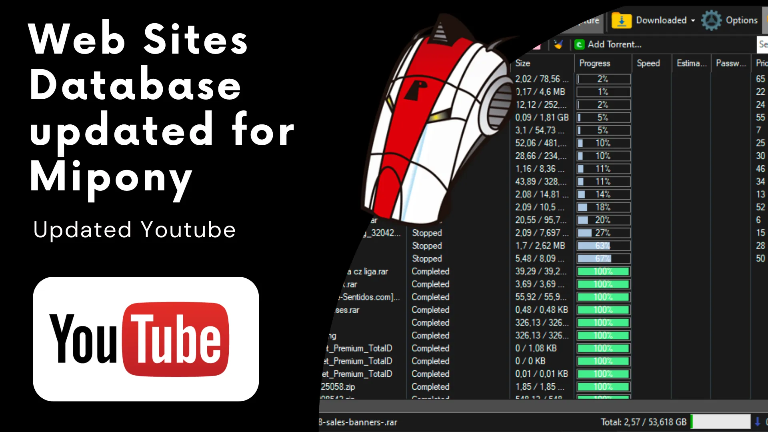
Task: Select size cell '5,48 / 8,09 ...'
Action: (540, 258)
